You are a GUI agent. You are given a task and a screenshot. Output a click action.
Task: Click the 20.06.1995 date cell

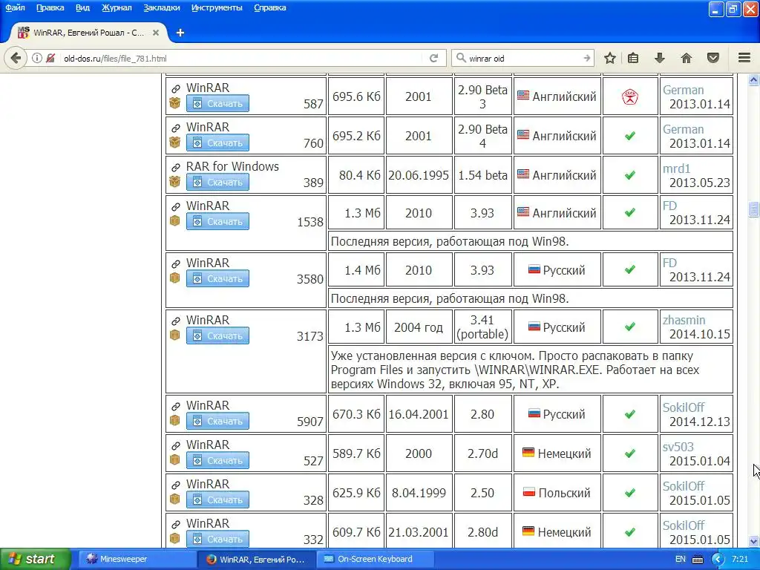[x=419, y=175]
